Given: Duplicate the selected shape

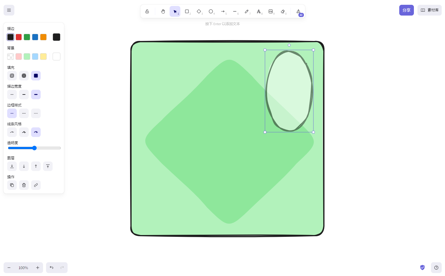Looking at the screenshot, I should pos(12,185).
